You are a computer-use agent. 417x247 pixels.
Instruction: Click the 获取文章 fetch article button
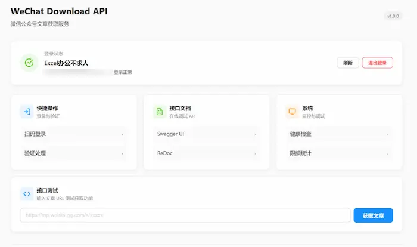coord(373,215)
